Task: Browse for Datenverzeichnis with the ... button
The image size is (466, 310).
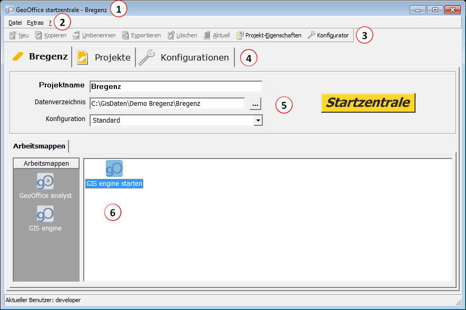Action: pyautogui.click(x=255, y=104)
